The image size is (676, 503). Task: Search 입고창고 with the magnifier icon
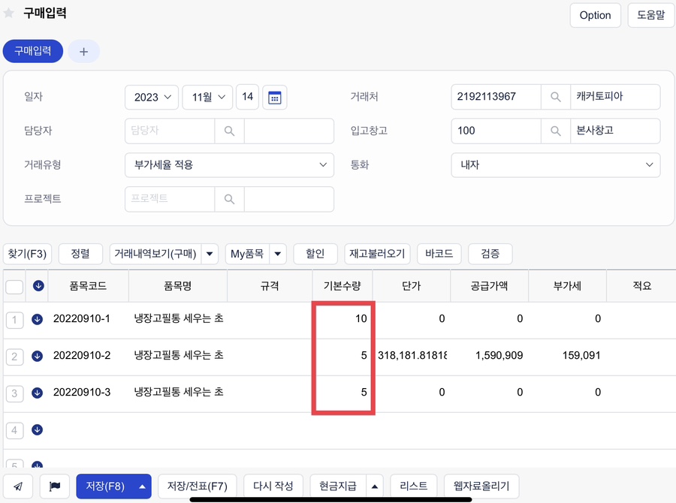(556, 131)
